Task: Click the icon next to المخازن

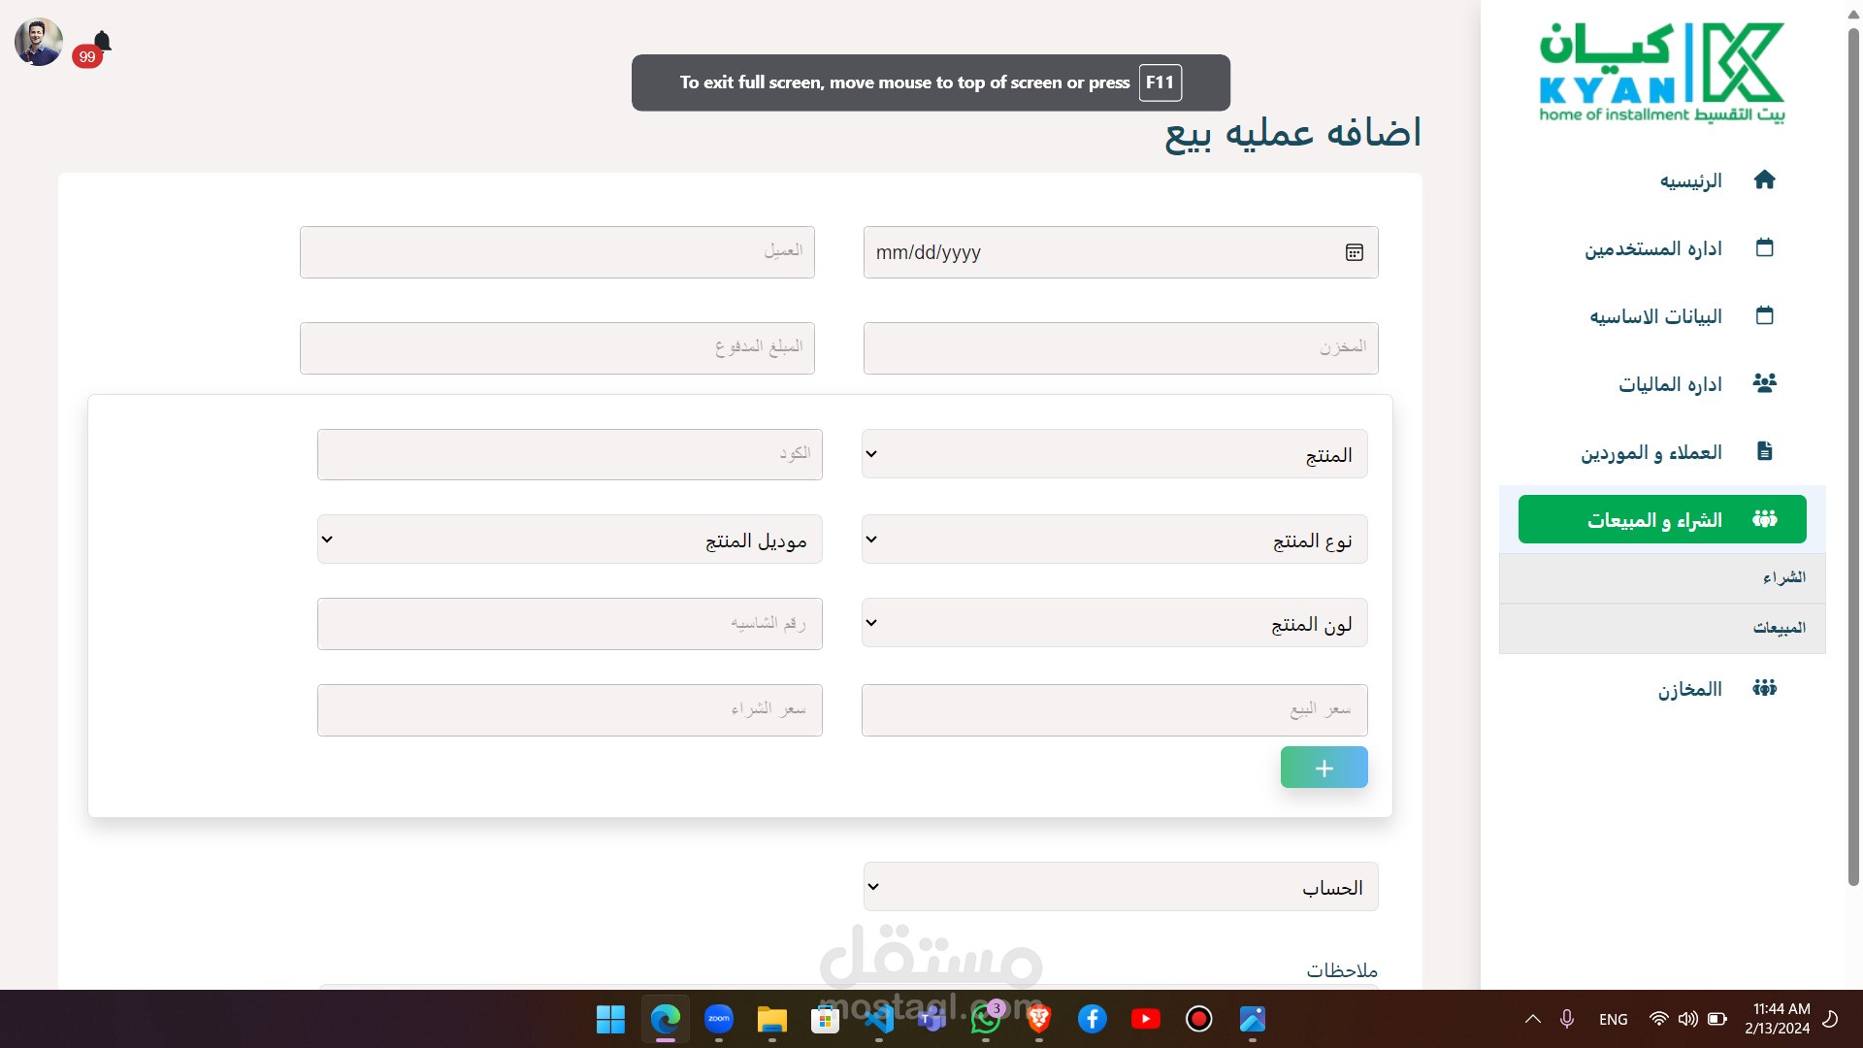Action: coord(1764,689)
